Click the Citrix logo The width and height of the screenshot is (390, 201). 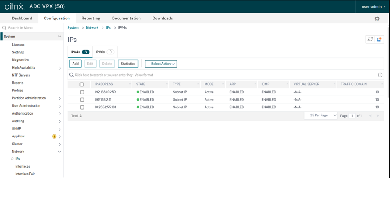click(14, 6)
